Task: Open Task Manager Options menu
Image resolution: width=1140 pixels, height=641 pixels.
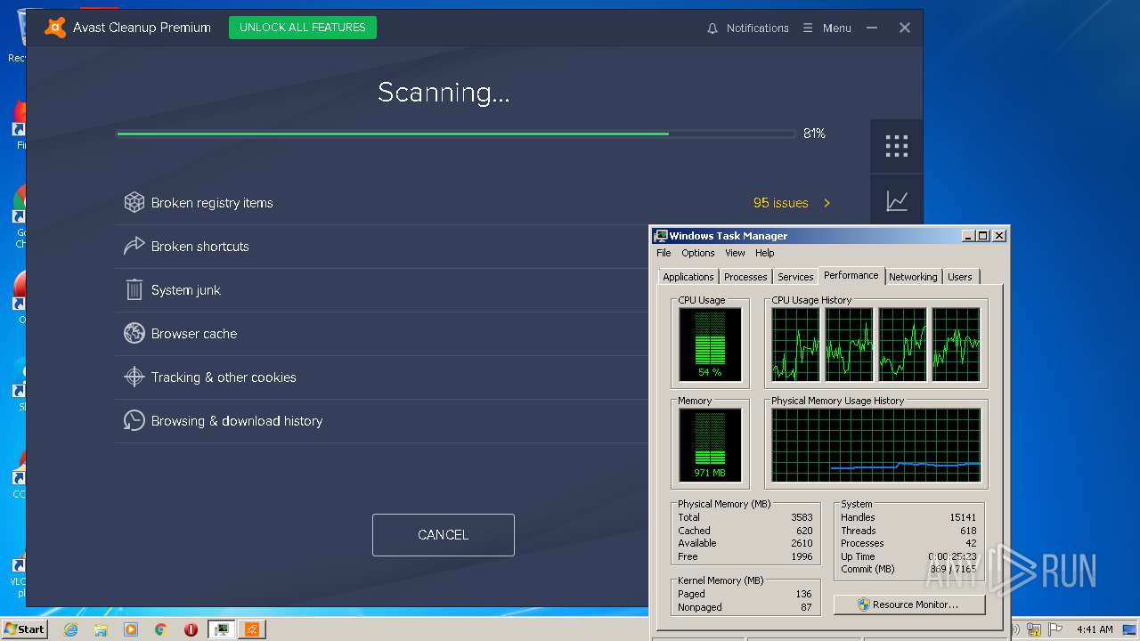Action: [x=698, y=253]
